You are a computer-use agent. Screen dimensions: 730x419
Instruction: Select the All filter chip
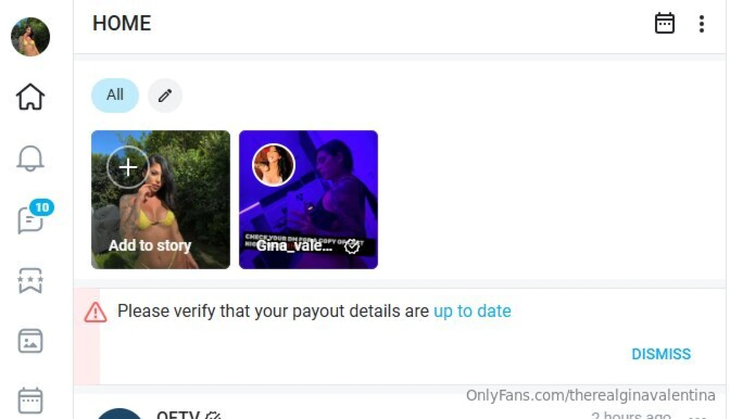point(115,95)
